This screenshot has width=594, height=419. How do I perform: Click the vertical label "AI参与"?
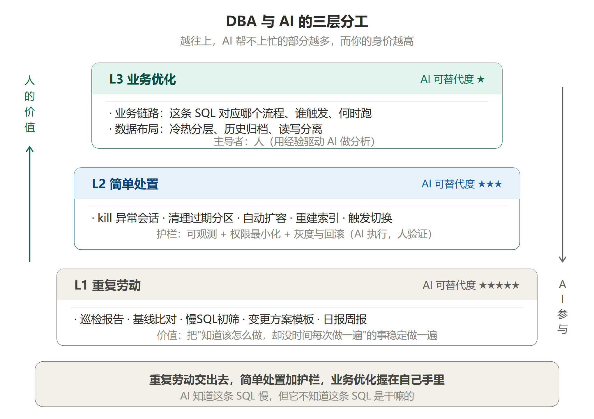563,307
